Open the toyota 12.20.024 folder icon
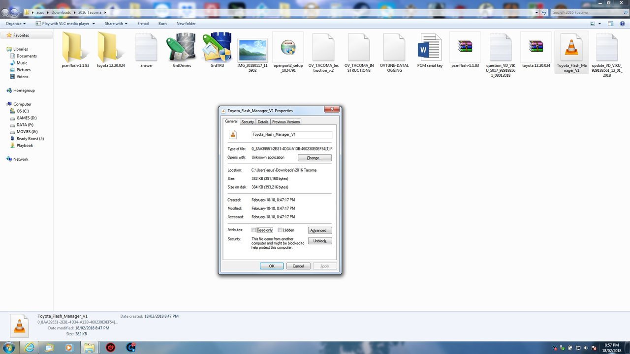This screenshot has width=630, height=354. pos(110,47)
